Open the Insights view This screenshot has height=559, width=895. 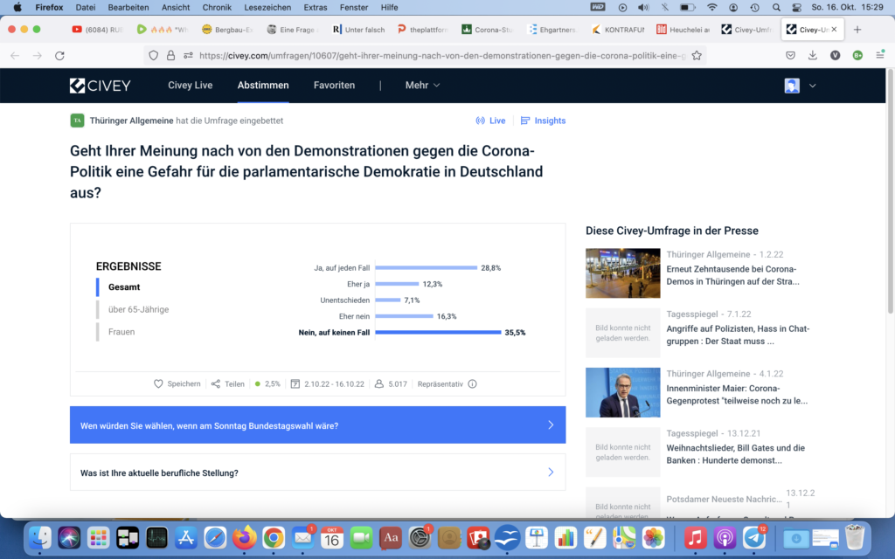point(543,121)
